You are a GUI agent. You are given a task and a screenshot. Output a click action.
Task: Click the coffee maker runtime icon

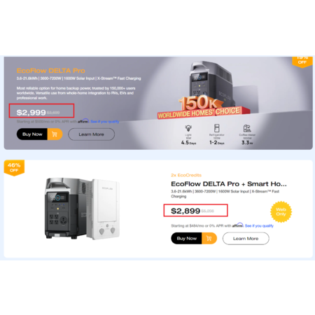click(247, 128)
